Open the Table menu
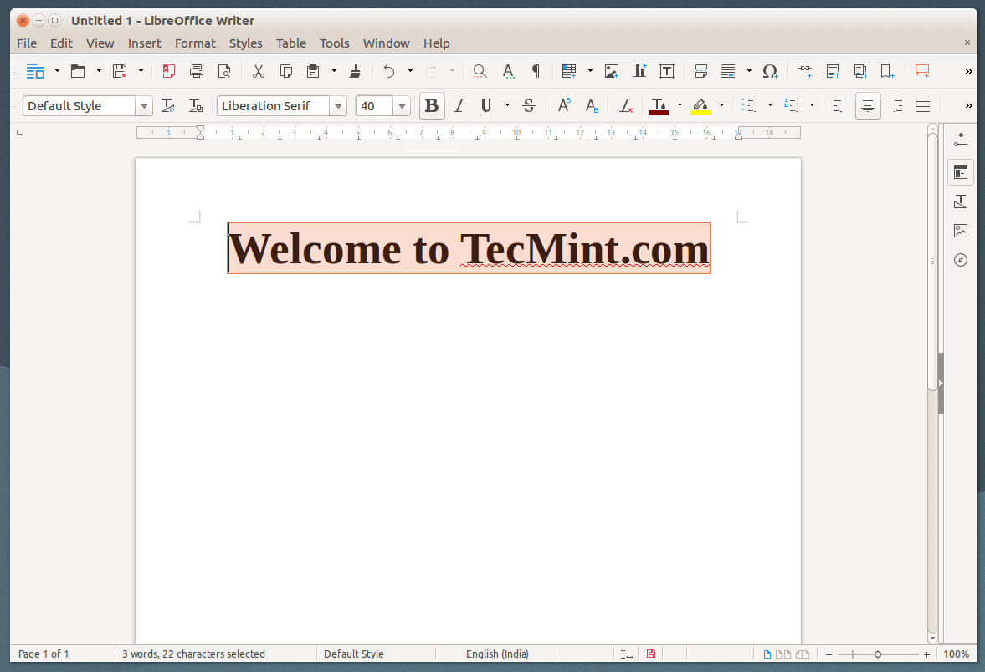 291,43
